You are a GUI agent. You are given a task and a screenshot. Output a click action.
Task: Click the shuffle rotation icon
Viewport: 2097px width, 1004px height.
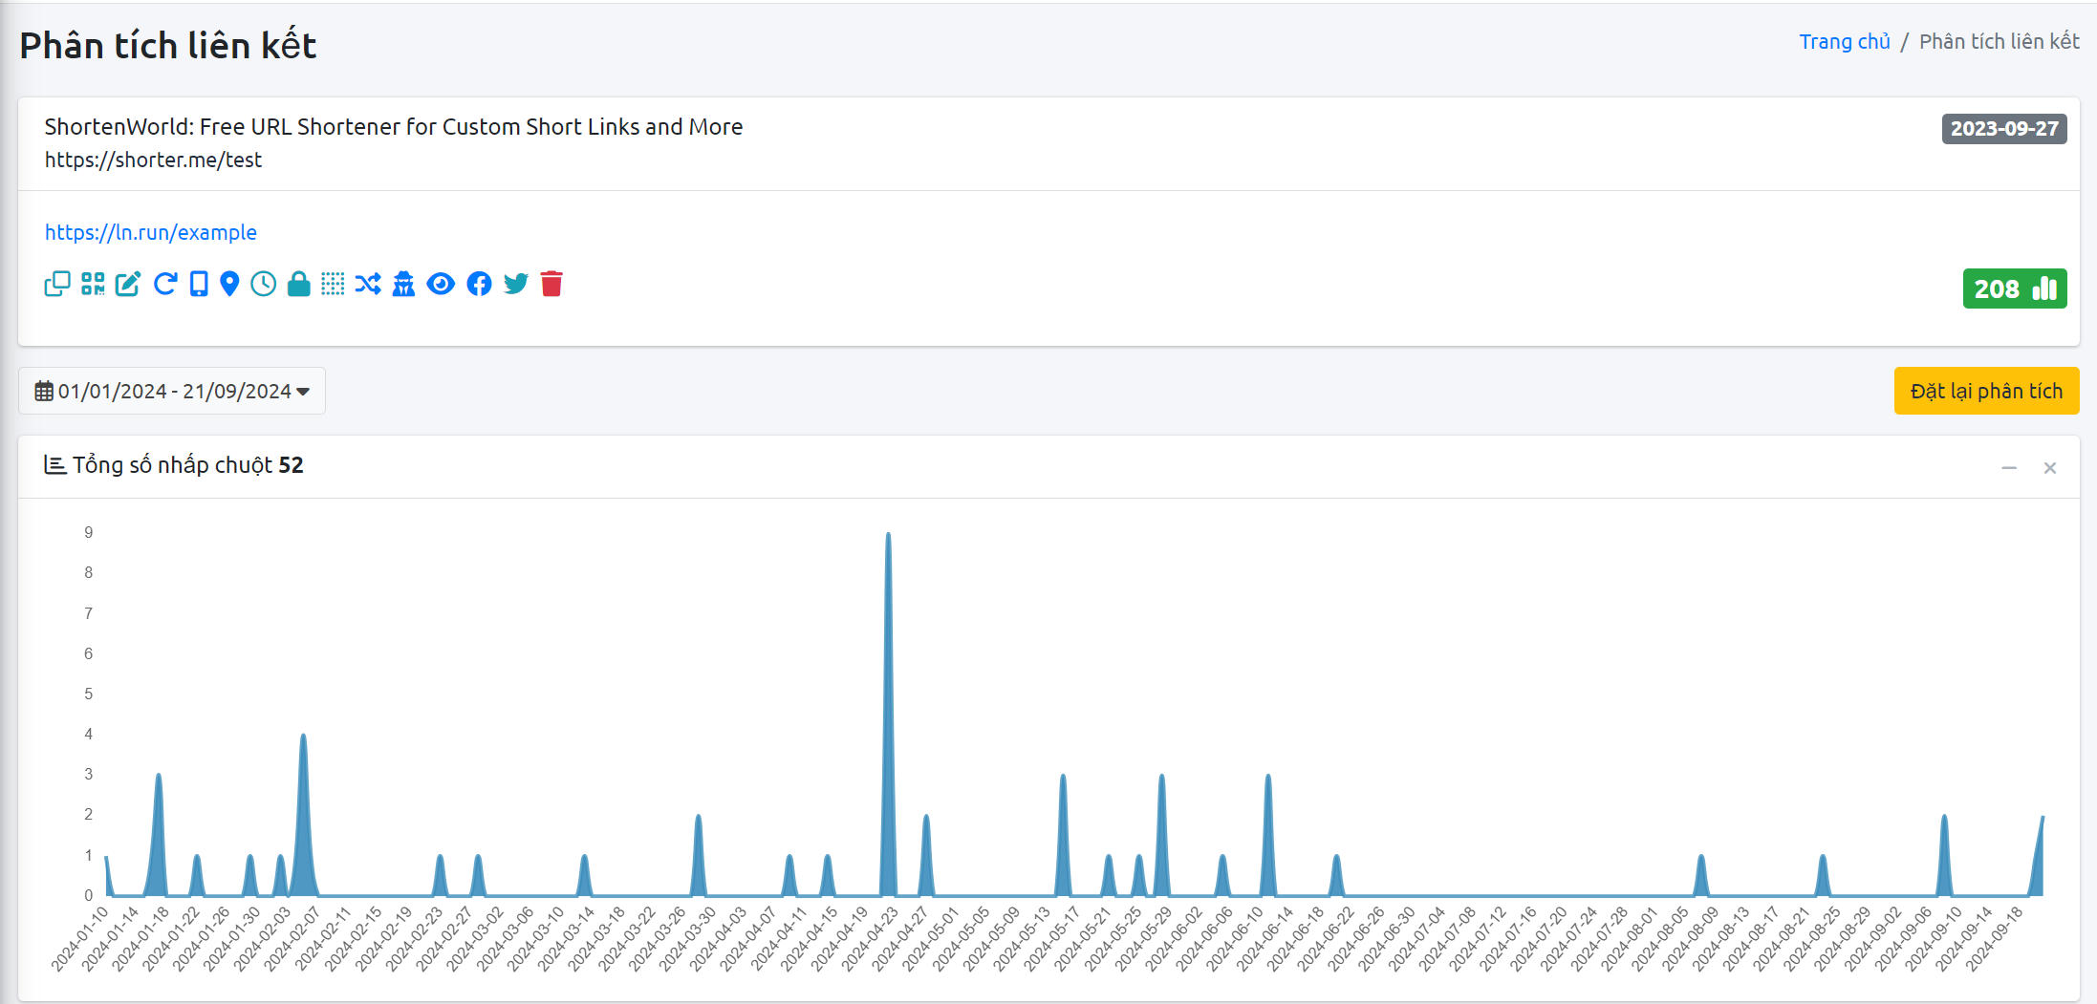368,284
